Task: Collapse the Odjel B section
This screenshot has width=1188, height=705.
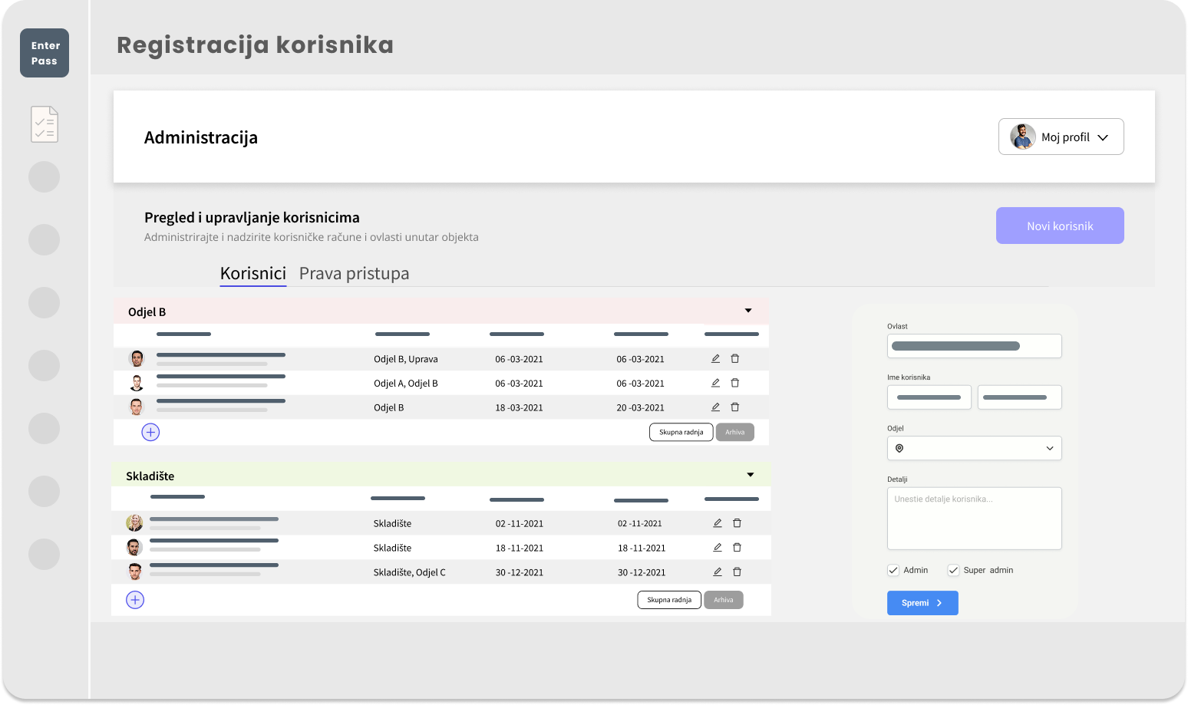Action: pyautogui.click(x=748, y=310)
